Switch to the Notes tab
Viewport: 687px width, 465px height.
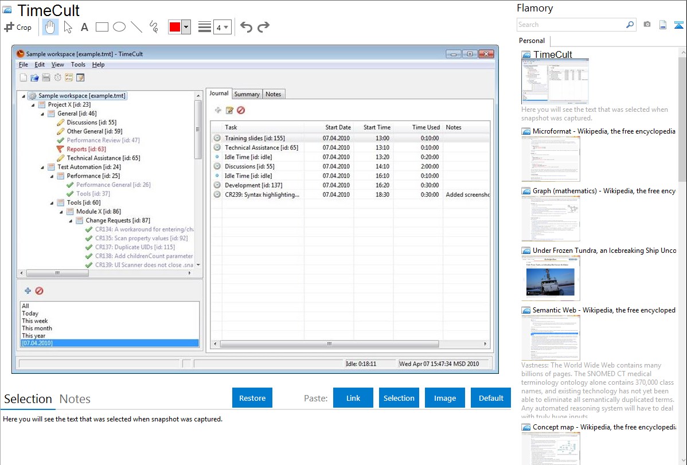[75, 399]
